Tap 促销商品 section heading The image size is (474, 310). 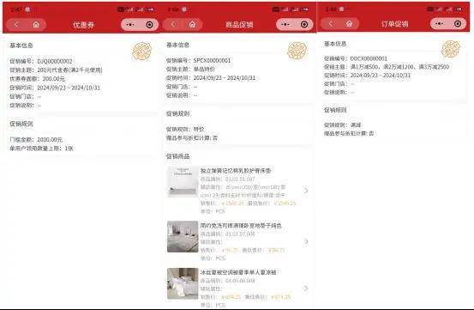point(178,156)
